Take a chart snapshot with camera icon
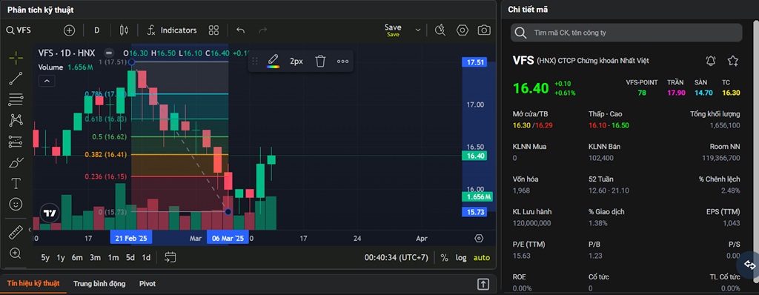This screenshot has width=759, height=295. coord(483,30)
